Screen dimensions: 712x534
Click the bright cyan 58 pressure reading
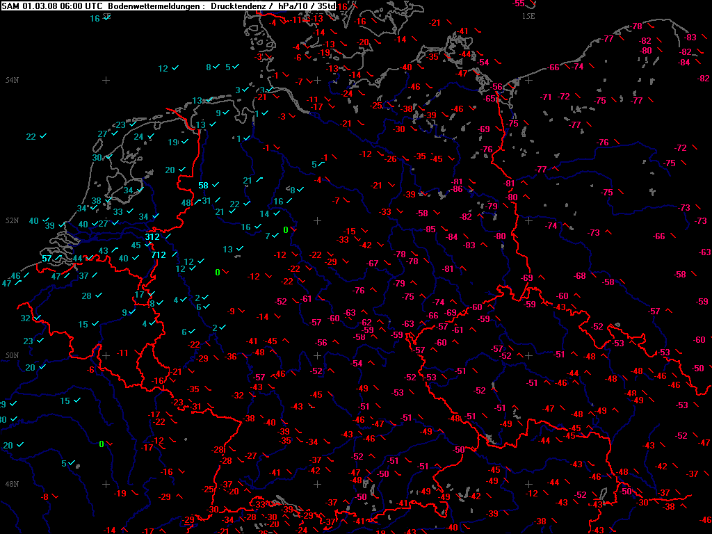[x=203, y=186]
